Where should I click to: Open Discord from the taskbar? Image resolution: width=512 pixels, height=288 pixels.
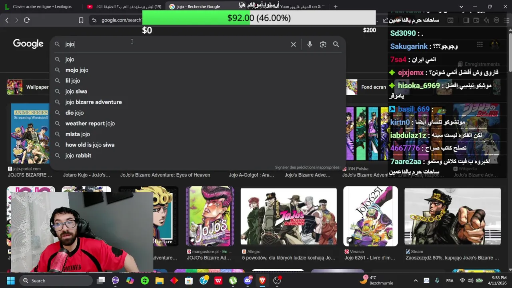point(248,280)
